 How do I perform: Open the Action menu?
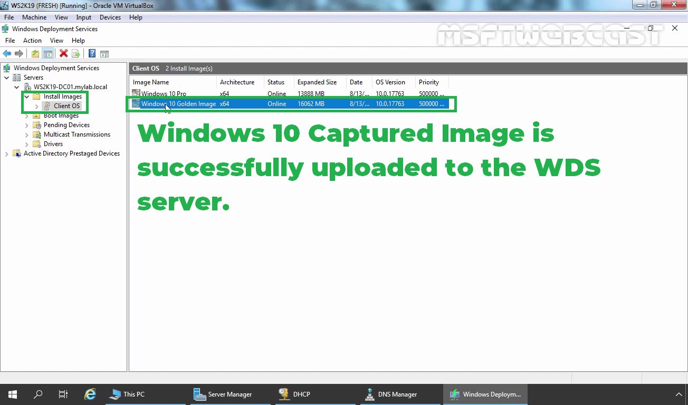pyautogui.click(x=32, y=41)
